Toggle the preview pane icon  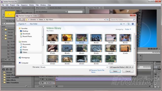point(128,24)
